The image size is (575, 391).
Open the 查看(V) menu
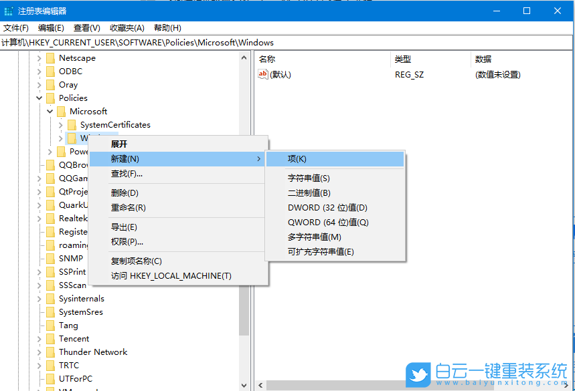[x=86, y=27]
